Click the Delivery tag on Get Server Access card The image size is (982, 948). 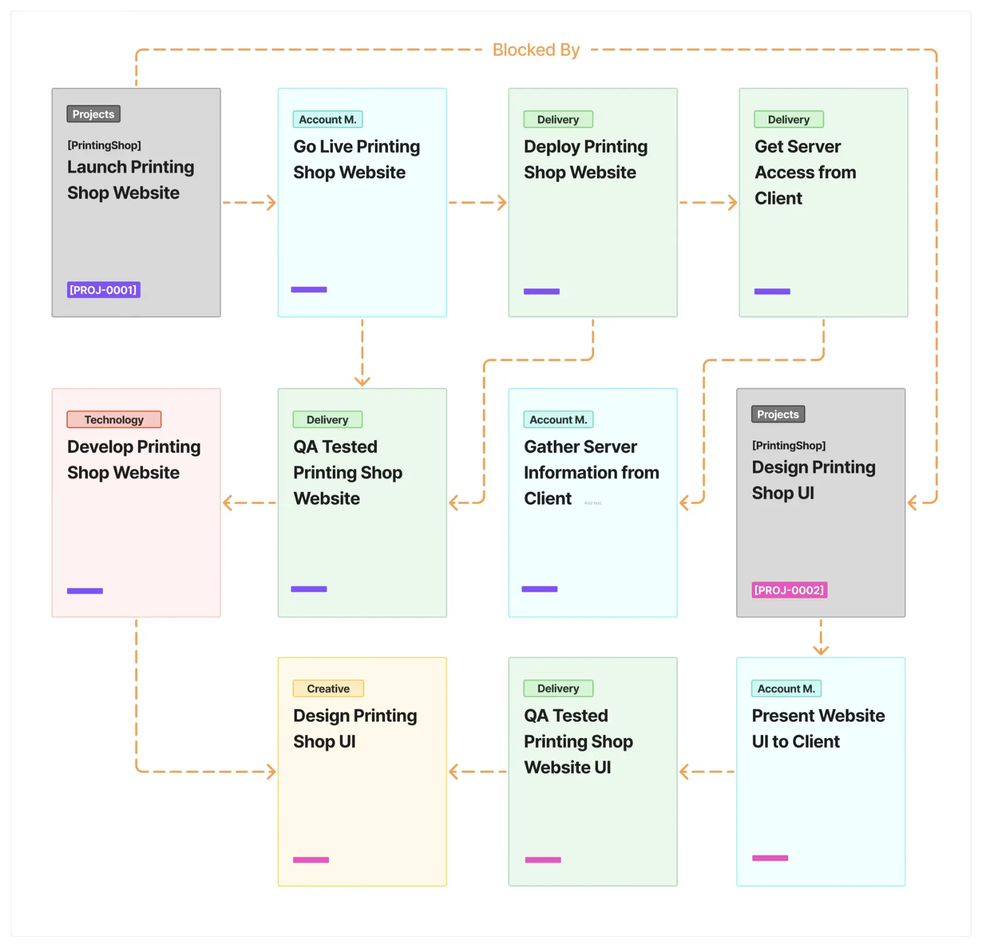click(788, 119)
